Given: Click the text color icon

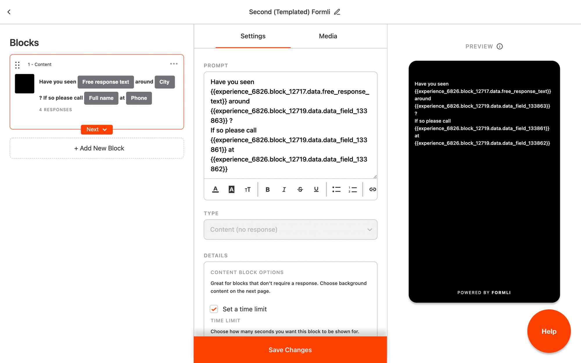Looking at the screenshot, I should (215, 189).
